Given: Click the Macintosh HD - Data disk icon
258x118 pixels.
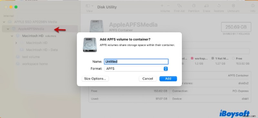Looking at the screenshot, I should 22,50.
